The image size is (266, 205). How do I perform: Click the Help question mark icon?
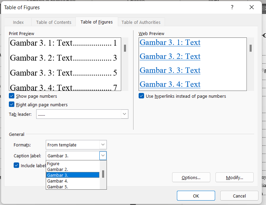pos(232,7)
